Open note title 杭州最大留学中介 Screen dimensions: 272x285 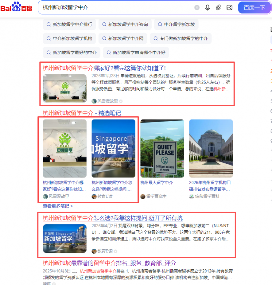(157, 182)
